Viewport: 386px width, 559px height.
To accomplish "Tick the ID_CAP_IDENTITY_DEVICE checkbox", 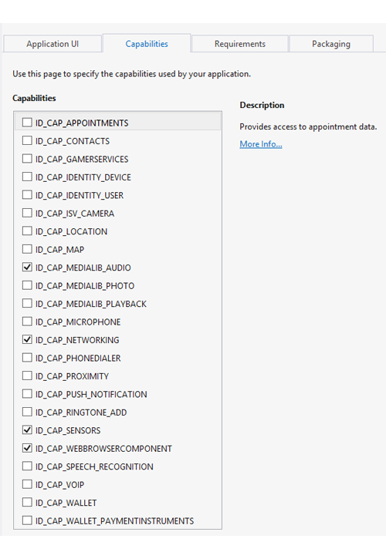I will tap(27, 177).
